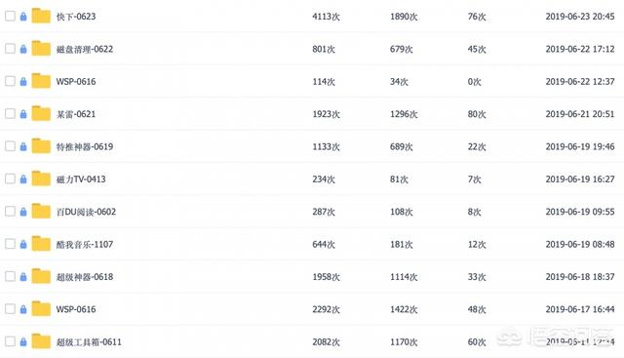Check the box for WSP-0616 with 114次
The width and height of the screenshot is (624, 358).
(x=10, y=81)
